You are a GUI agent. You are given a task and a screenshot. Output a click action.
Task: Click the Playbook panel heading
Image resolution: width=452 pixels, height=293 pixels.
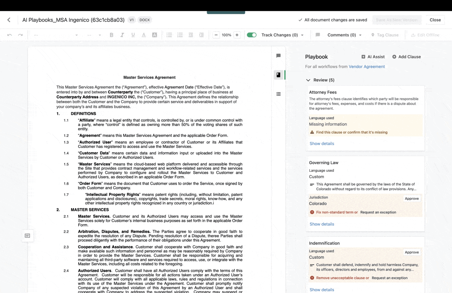point(316,57)
